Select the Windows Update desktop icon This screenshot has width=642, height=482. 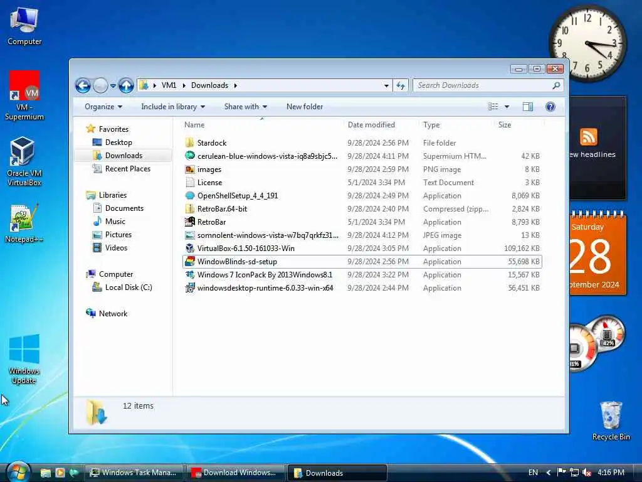(x=24, y=360)
